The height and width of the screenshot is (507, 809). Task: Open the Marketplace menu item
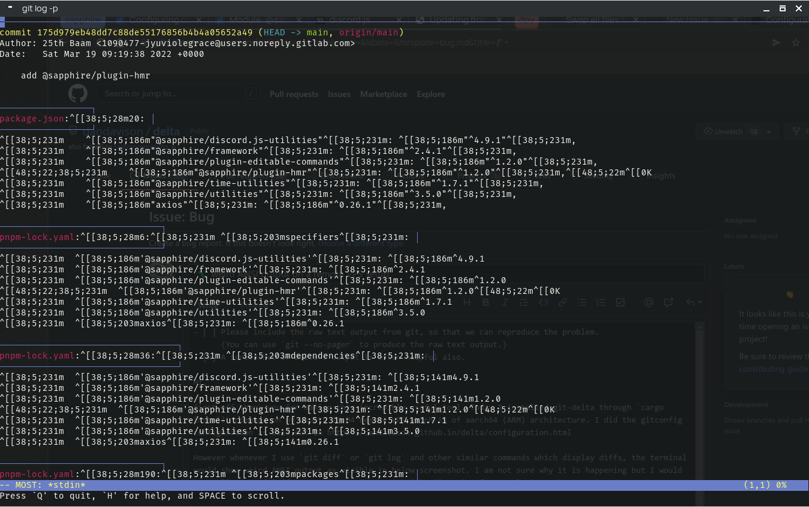(x=384, y=94)
